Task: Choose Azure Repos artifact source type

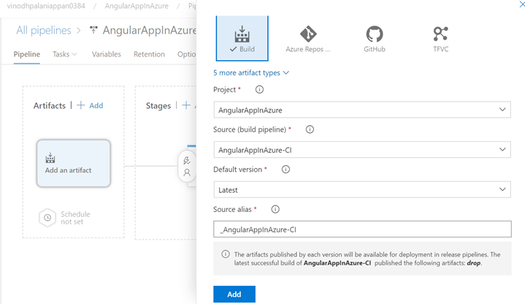Action: point(307,38)
